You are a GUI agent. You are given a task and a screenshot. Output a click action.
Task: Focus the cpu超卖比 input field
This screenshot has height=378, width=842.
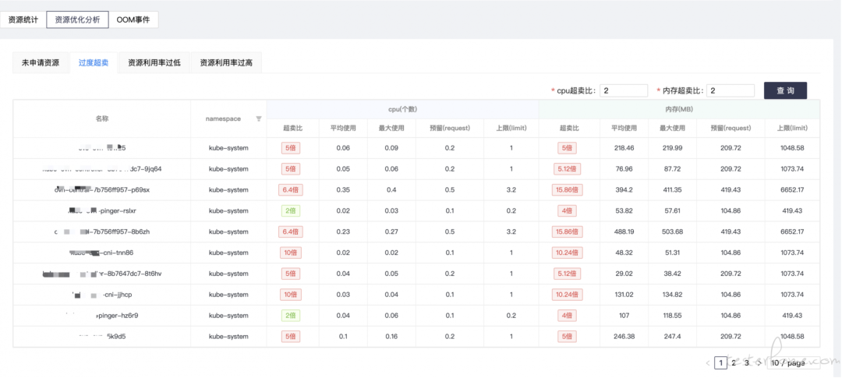624,91
